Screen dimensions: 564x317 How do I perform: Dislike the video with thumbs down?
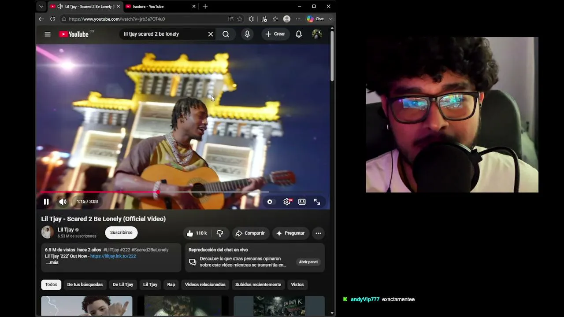(x=220, y=233)
